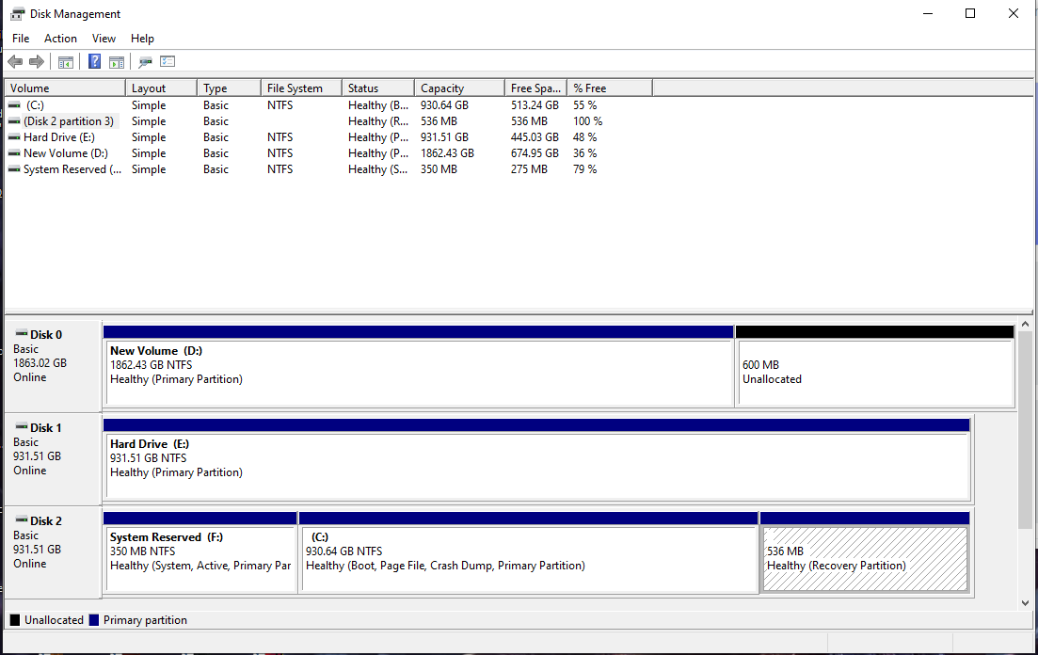Click the computer properties toolbar icon
The width and height of the screenshot is (1038, 655).
point(143,61)
